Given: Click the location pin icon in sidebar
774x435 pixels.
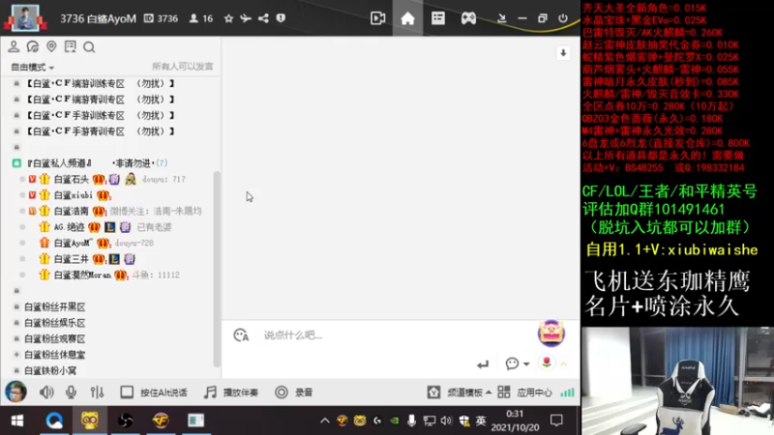Looking at the screenshot, I should (51, 46).
